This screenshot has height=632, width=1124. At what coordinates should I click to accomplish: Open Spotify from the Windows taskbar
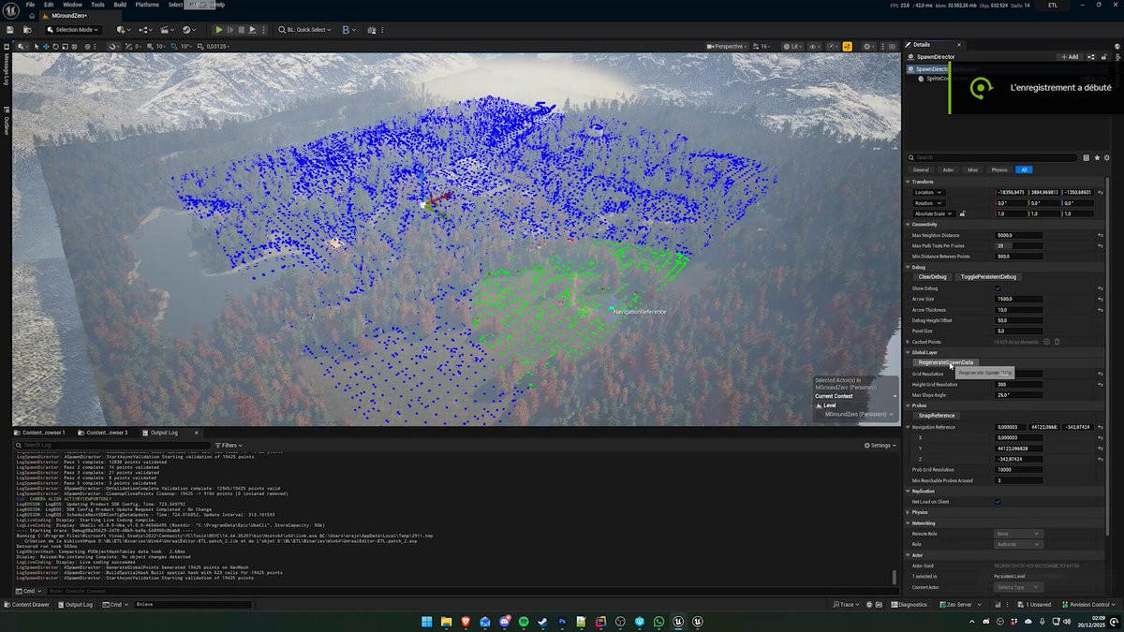tap(524, 622)
